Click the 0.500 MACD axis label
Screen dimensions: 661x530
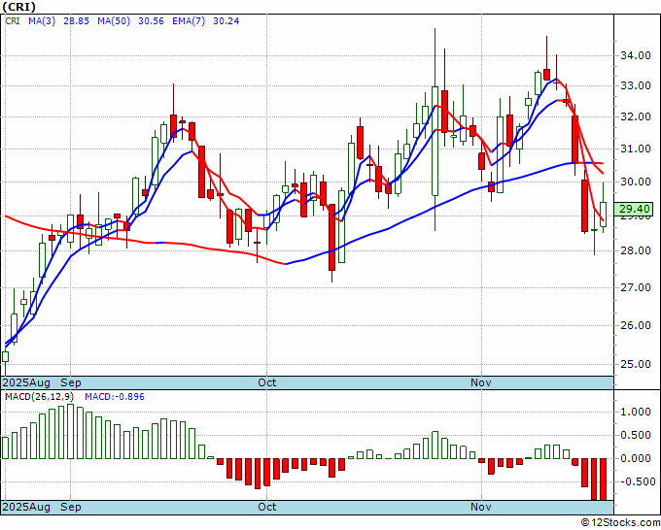click(x=636, y=435)
